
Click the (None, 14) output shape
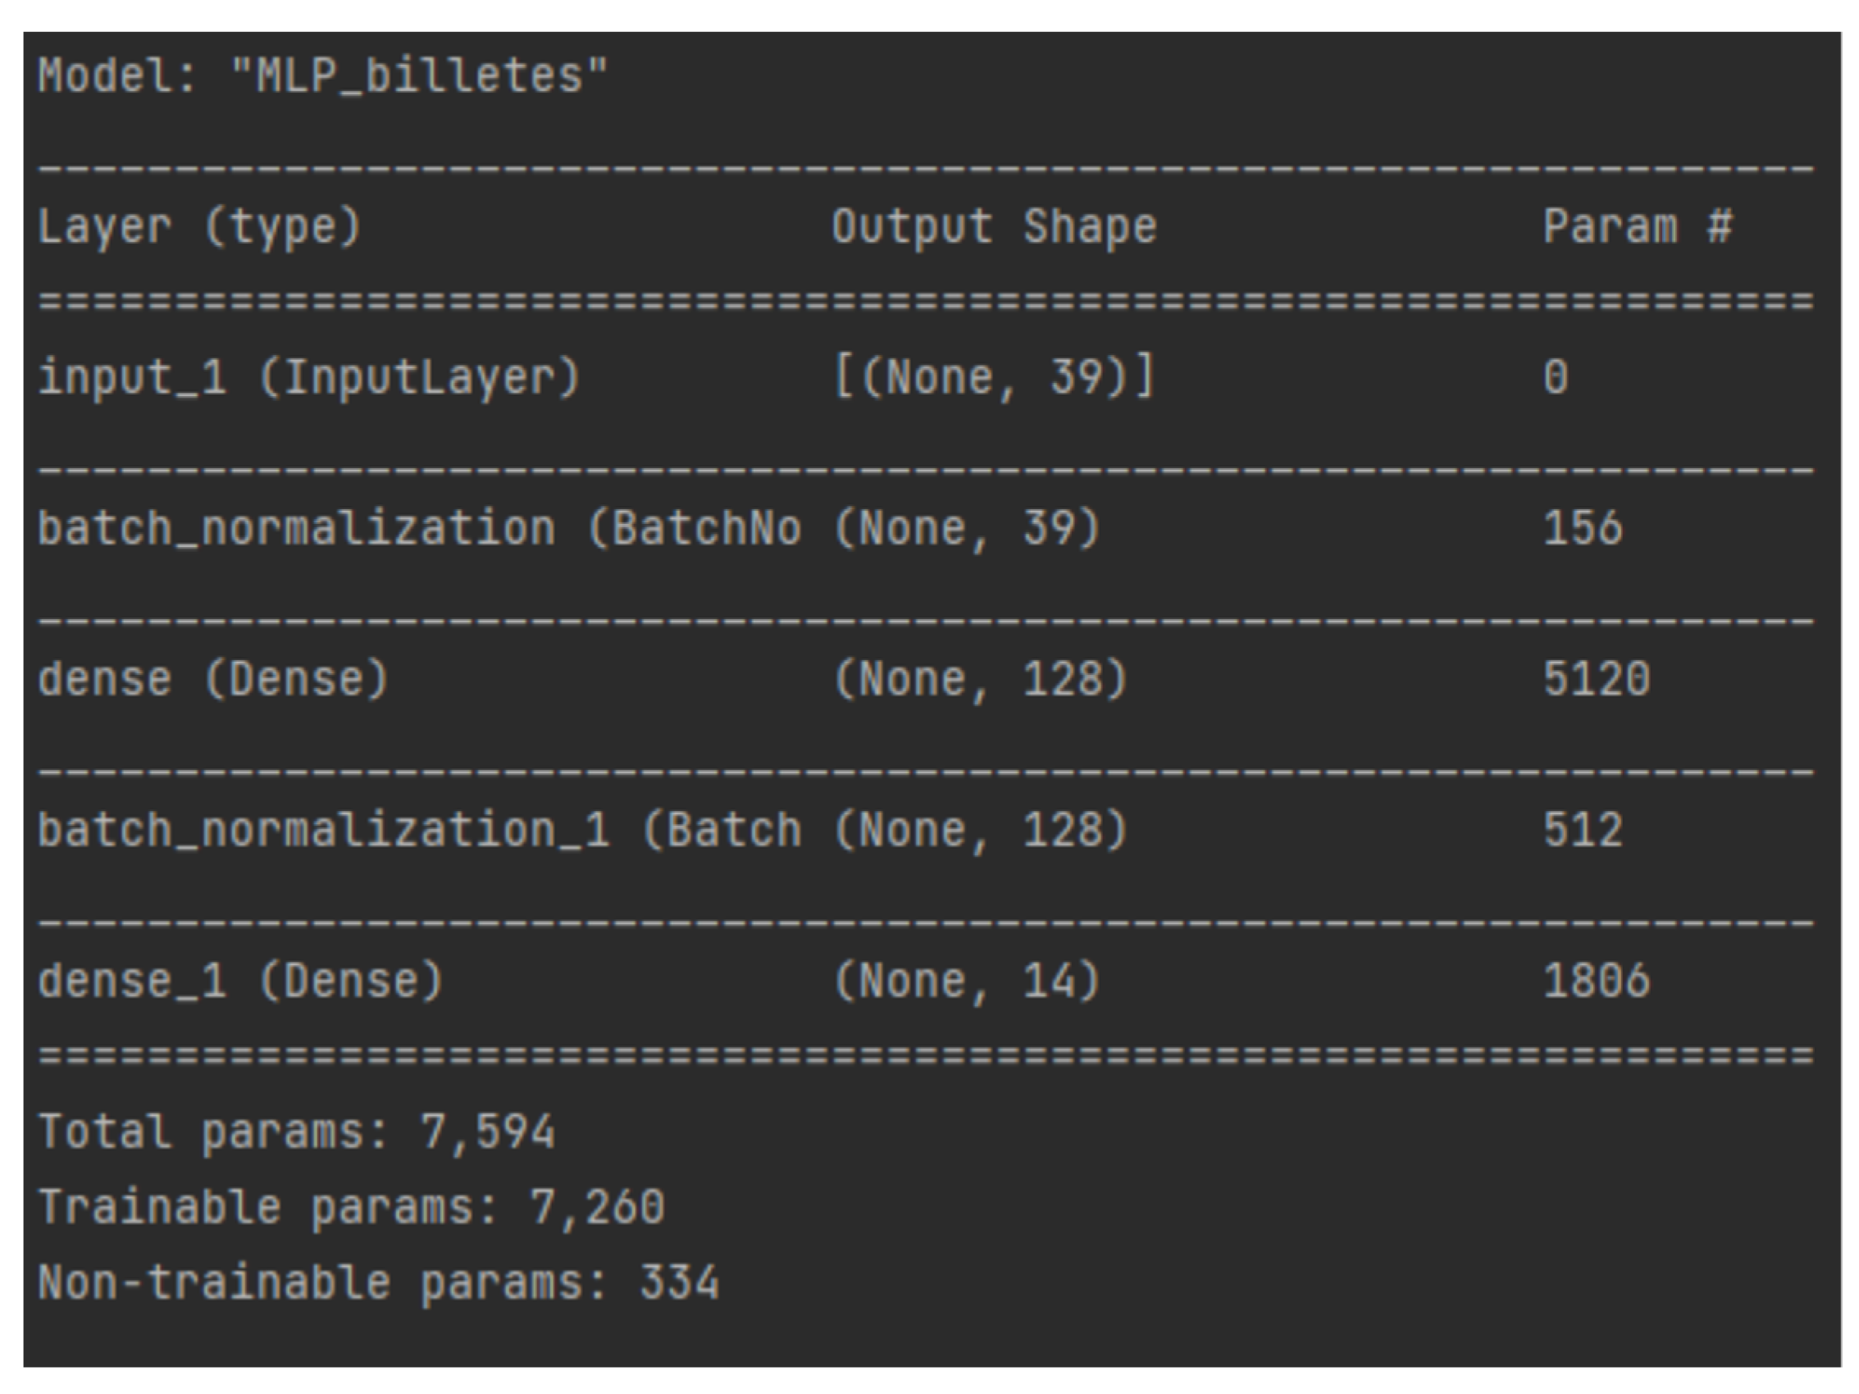[x=967, y=982]
